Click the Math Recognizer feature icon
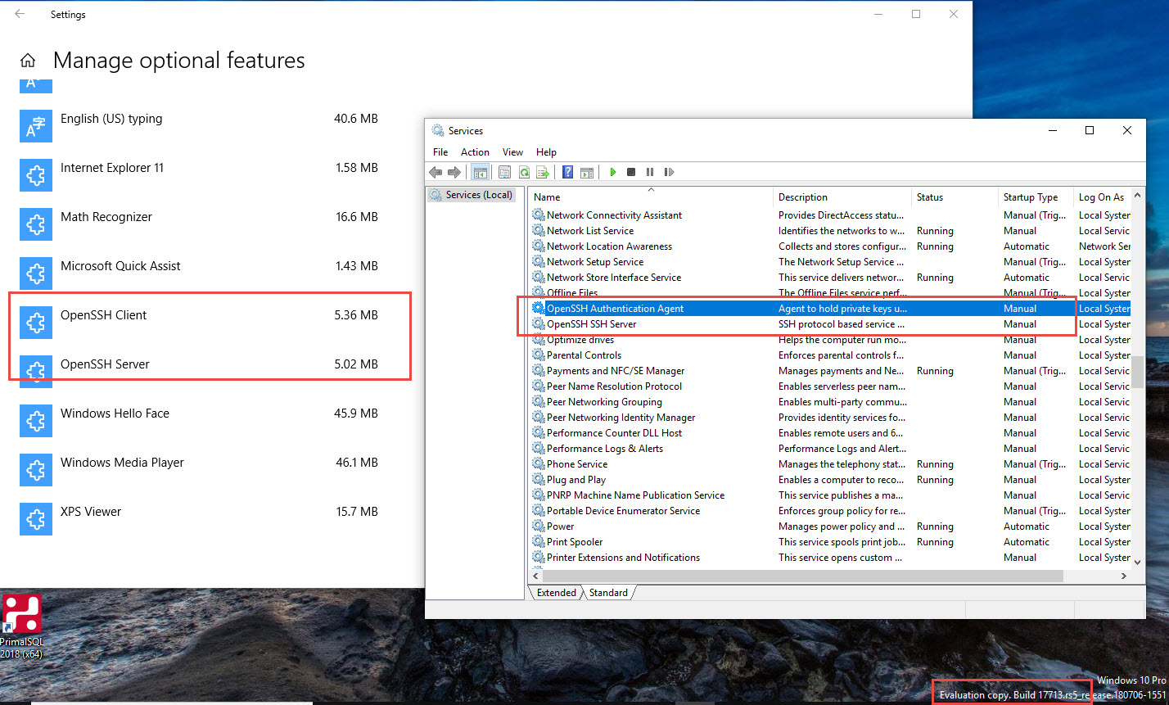 36,224
